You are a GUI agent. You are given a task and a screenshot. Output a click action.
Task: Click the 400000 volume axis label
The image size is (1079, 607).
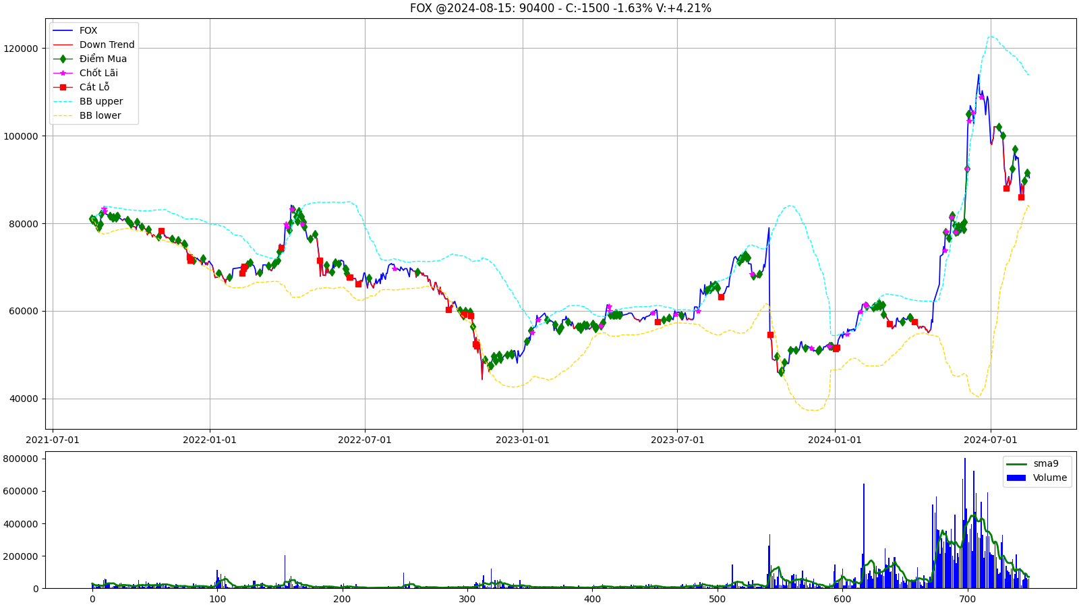coord(21,524)
